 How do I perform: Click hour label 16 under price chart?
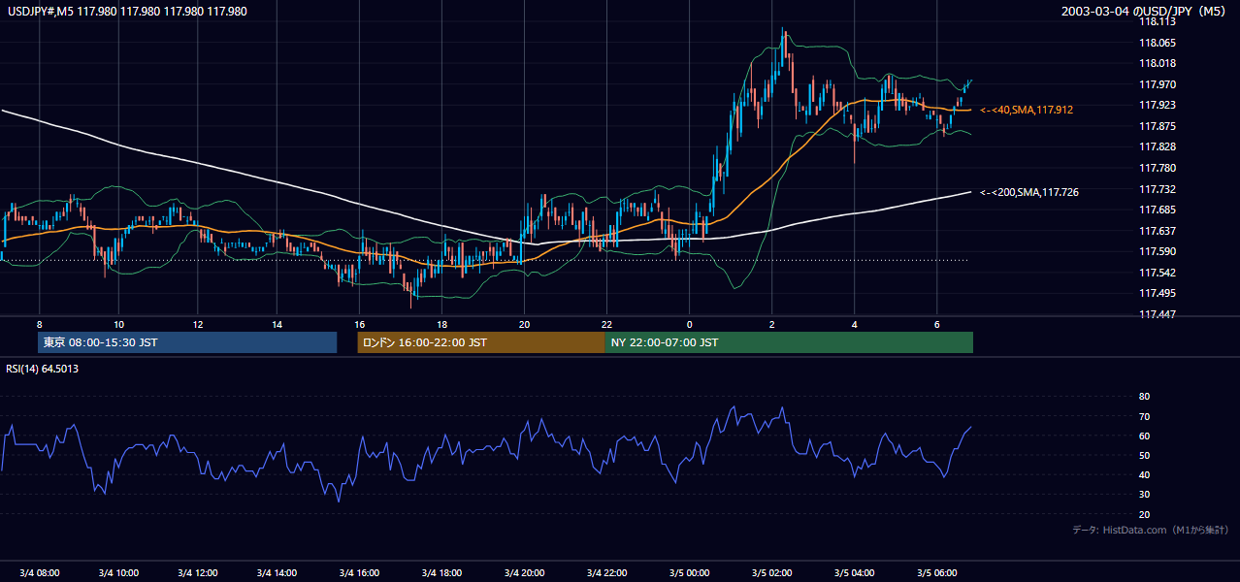[359, 324]
